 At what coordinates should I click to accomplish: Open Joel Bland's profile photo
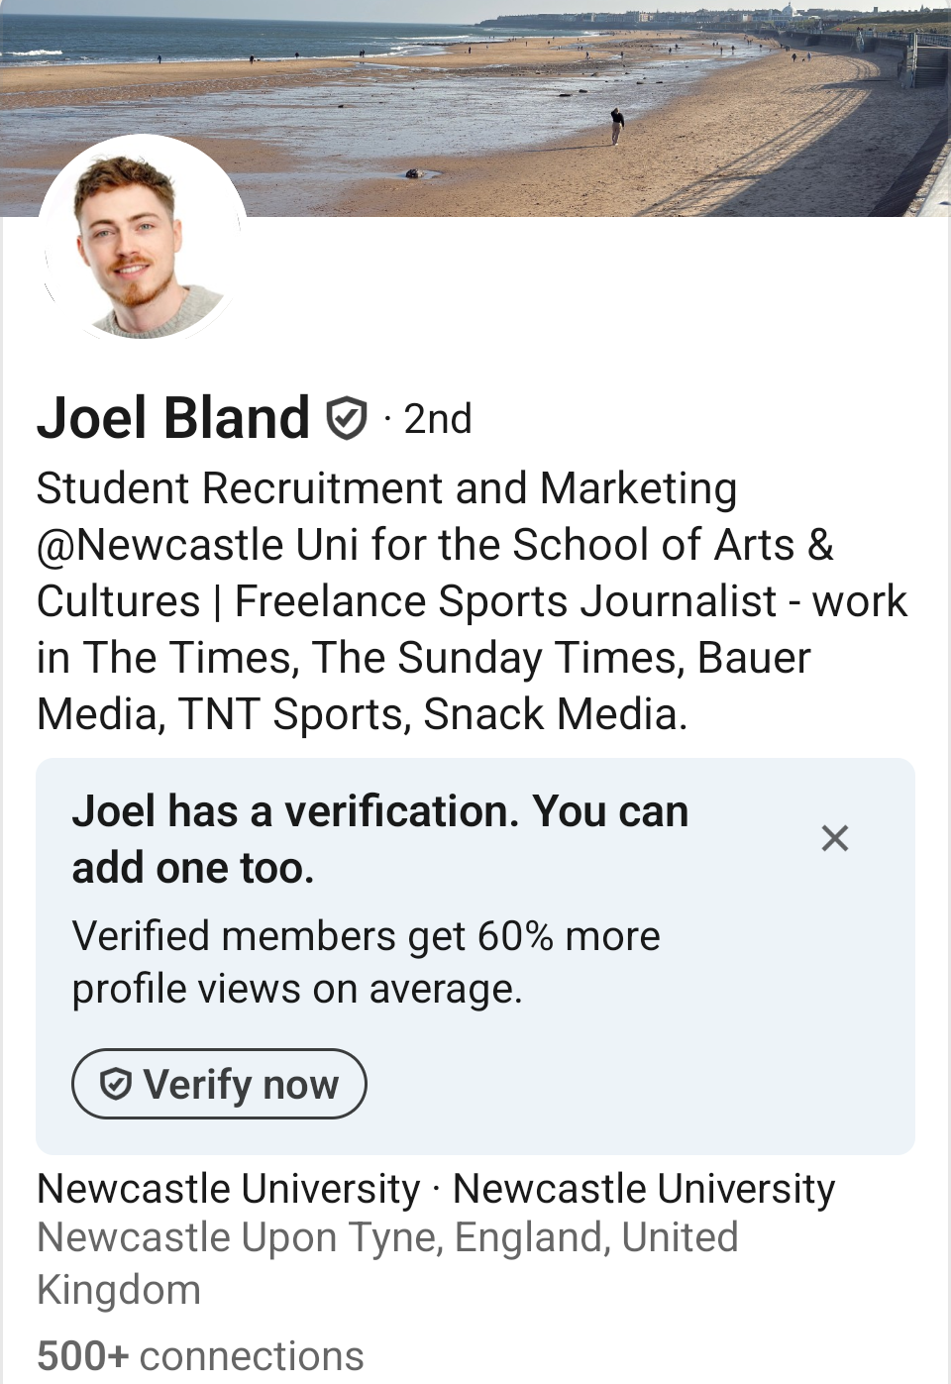pyautogui.click(x=141, y=240)
